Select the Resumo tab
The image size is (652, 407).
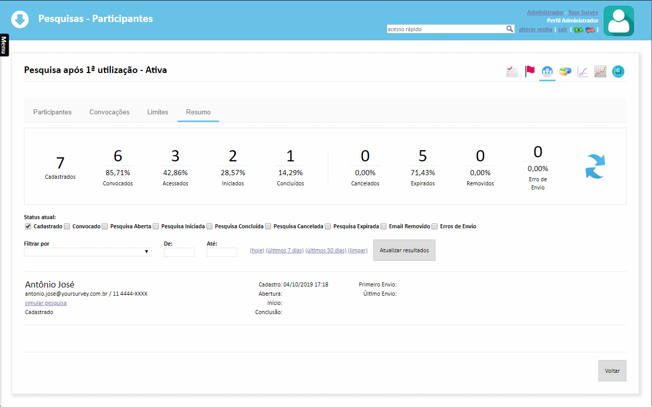pyautogui.click(x=198, y=112)
